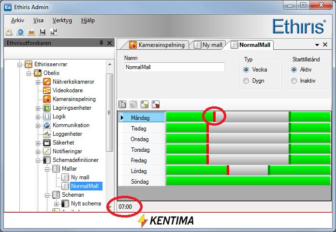Click the blue gear settings toolbar icon

click(20, 32)
